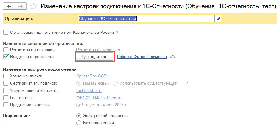The height and width of the screenshot is (139, 277).
Task: Enable the Продление лицензии checkbox
Action: coord(6,105)
